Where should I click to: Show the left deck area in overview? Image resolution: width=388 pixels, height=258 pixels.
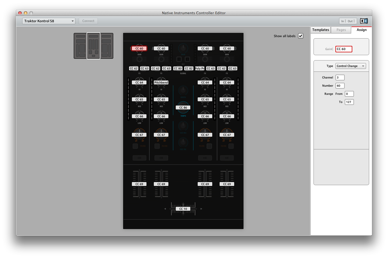point(81,46)
